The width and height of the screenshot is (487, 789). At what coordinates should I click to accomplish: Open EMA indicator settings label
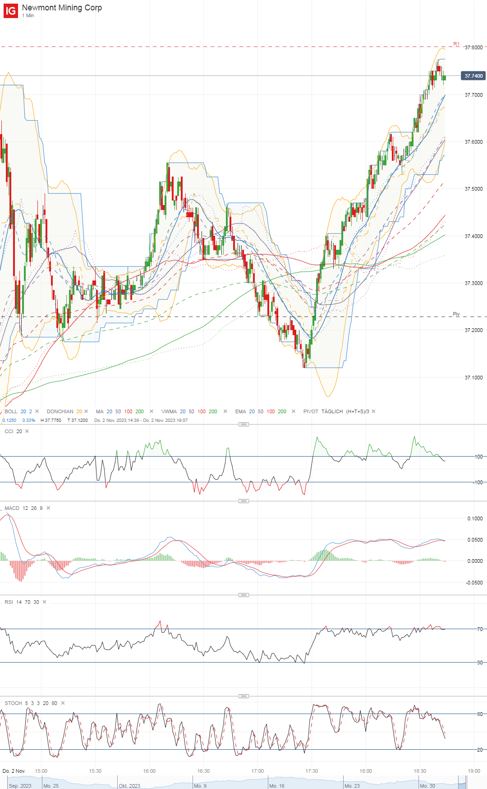[240, 411]
